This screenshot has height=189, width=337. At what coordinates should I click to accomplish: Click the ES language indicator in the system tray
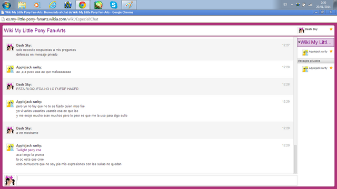pos(285,5)
